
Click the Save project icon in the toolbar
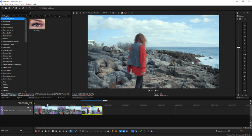click(9, 8)
